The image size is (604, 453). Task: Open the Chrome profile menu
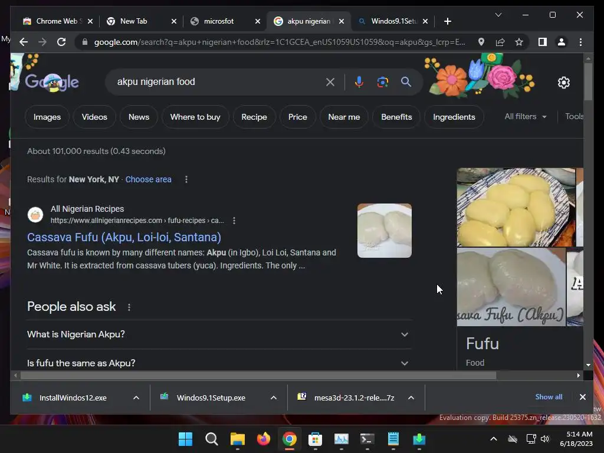562,42
